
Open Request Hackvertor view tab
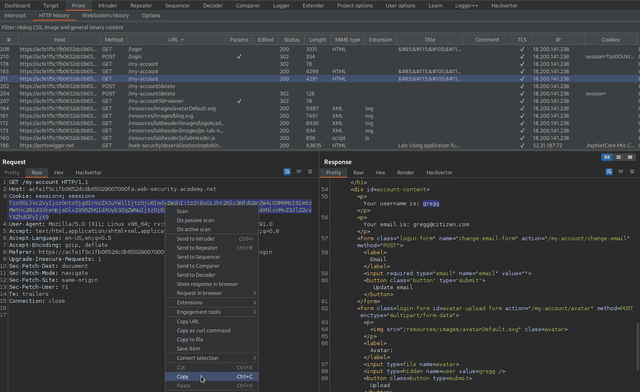pos(88,173)
